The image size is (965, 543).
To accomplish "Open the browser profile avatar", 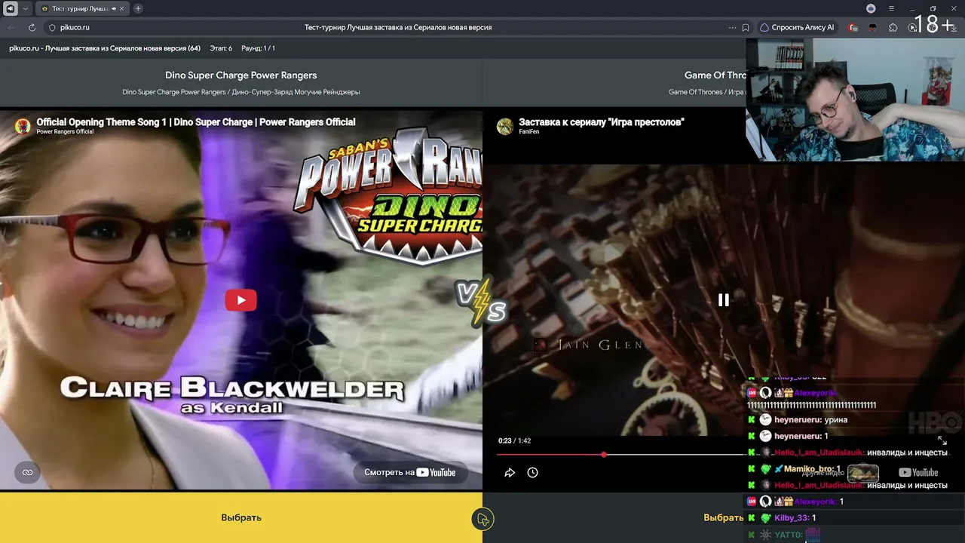I will click(x=871, y=8).
